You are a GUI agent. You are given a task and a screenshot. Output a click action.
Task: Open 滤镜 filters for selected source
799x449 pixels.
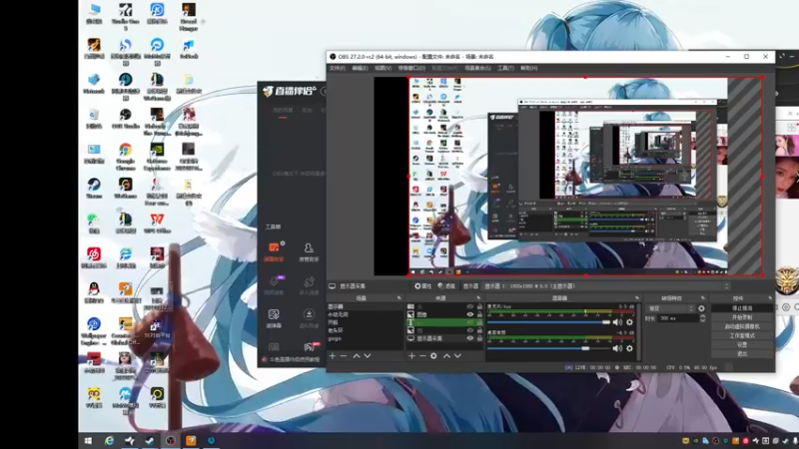pyautogui.click(x=446, y=286)
